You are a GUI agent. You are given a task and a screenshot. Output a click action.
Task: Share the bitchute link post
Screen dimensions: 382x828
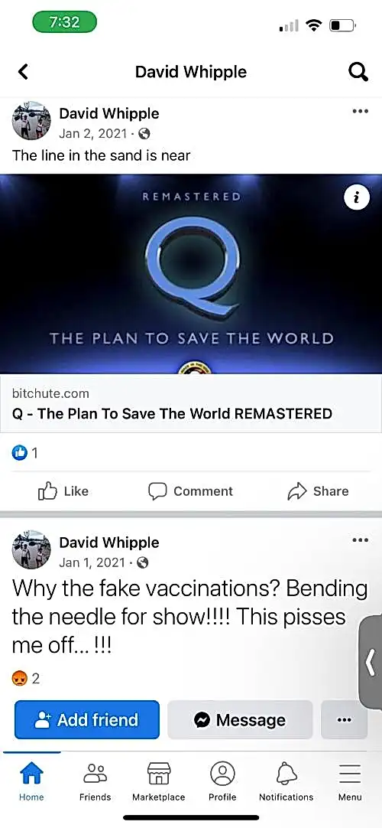[318, 491]
